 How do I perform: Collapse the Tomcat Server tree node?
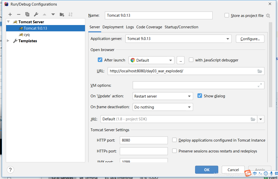[x=8, y=22]
